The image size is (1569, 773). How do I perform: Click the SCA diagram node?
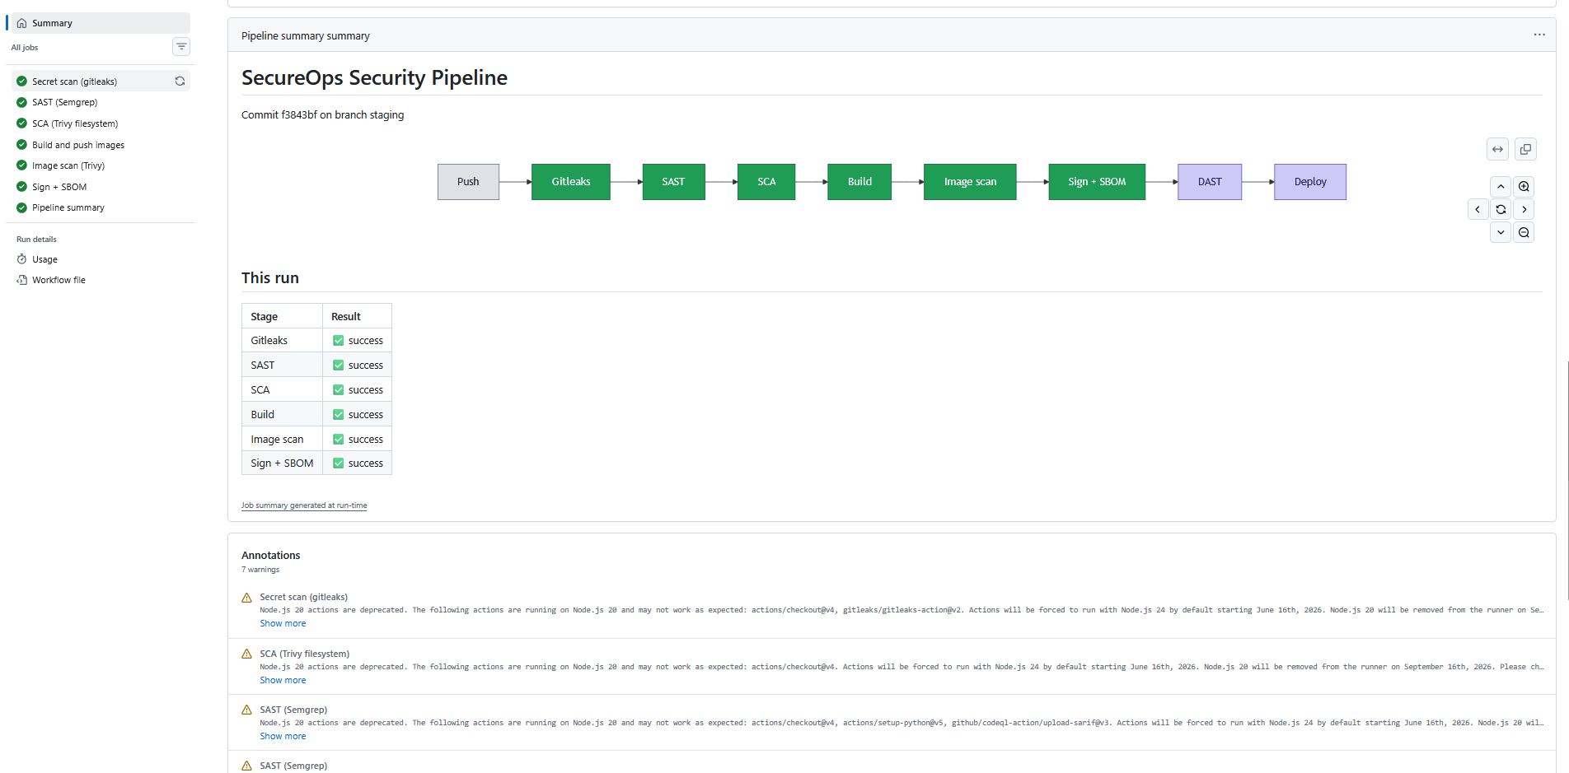pos(766,182)
